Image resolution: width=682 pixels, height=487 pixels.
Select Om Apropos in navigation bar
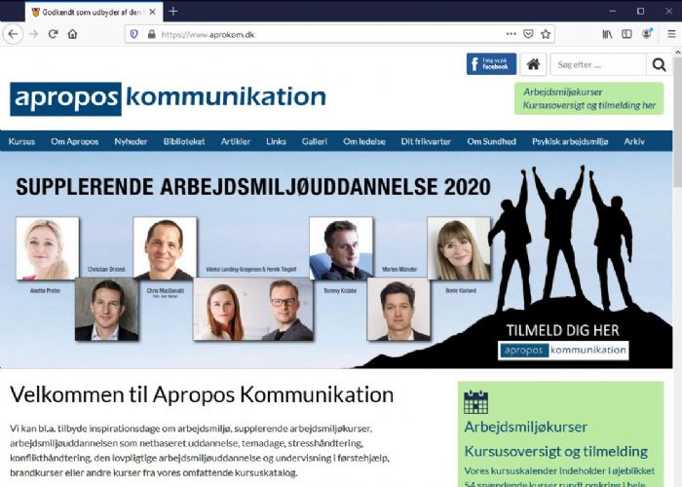(75, 141)
